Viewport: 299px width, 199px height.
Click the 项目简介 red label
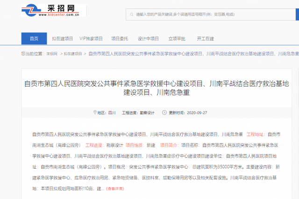[x=169, y=145]
